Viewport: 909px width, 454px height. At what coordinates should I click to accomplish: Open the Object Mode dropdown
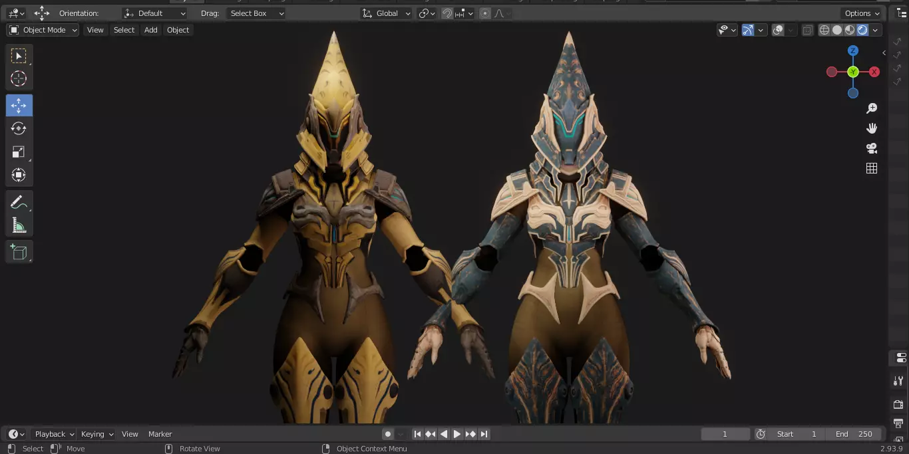(x=43, y=30)
